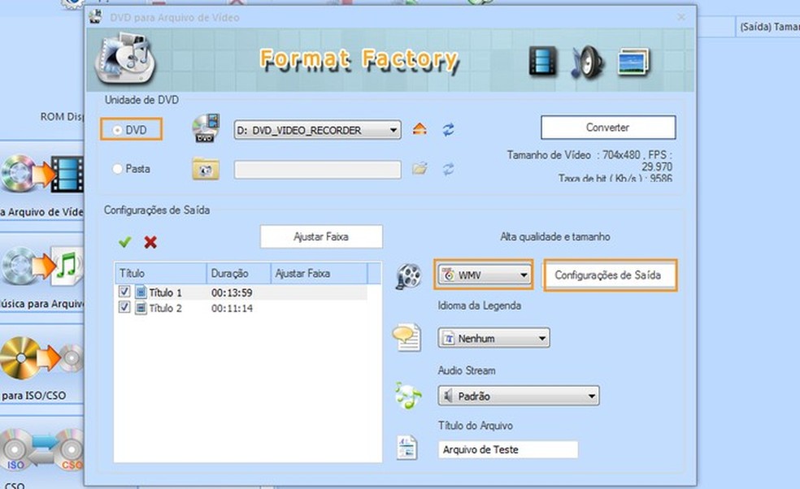The image size is (800, 489).
Task: Click the file title document icon
Action: (x=407, y=448)
